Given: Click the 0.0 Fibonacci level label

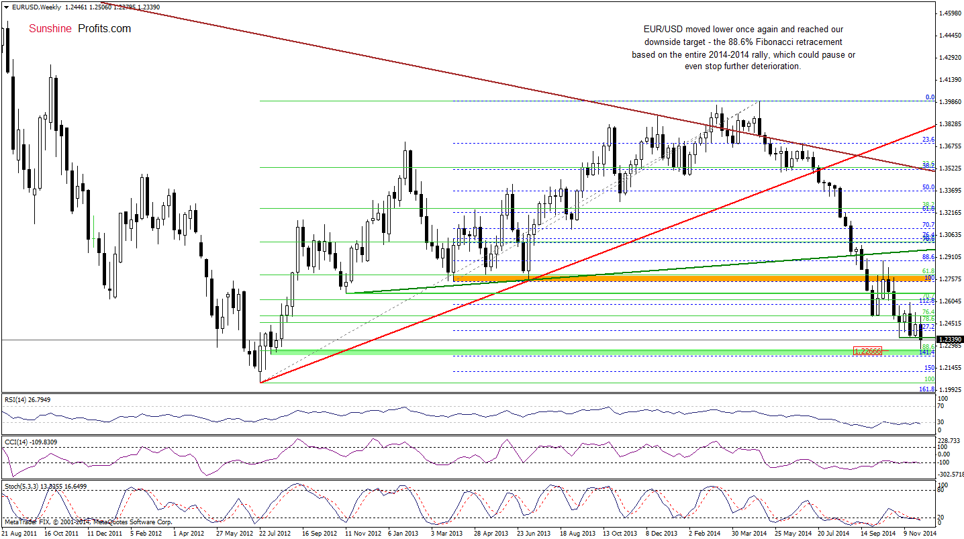Looking at the screenshot, I should pos(930,97).
